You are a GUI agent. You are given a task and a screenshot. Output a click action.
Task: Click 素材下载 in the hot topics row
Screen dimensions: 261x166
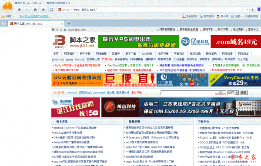click(x=137, y=93)
